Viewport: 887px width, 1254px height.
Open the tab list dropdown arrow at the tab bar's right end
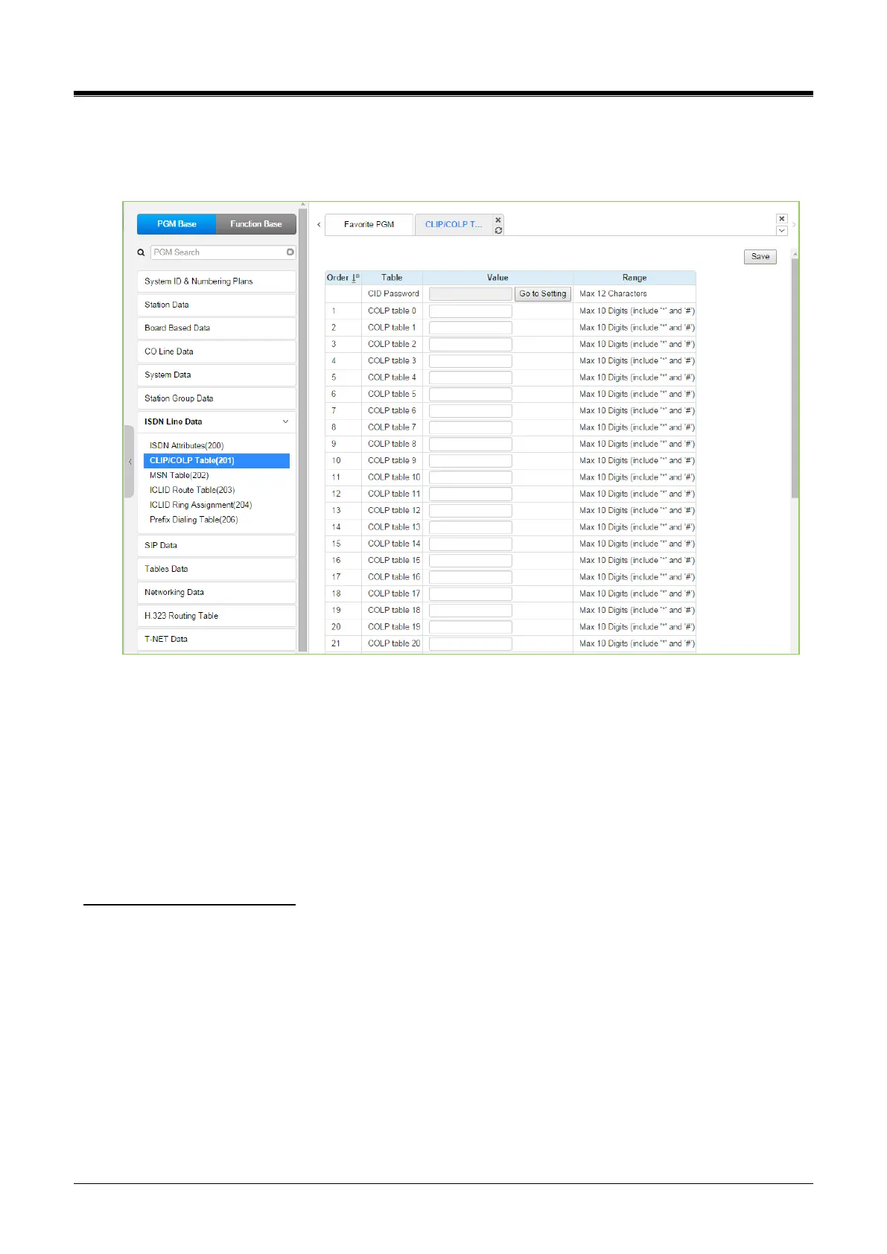point(781,231)
